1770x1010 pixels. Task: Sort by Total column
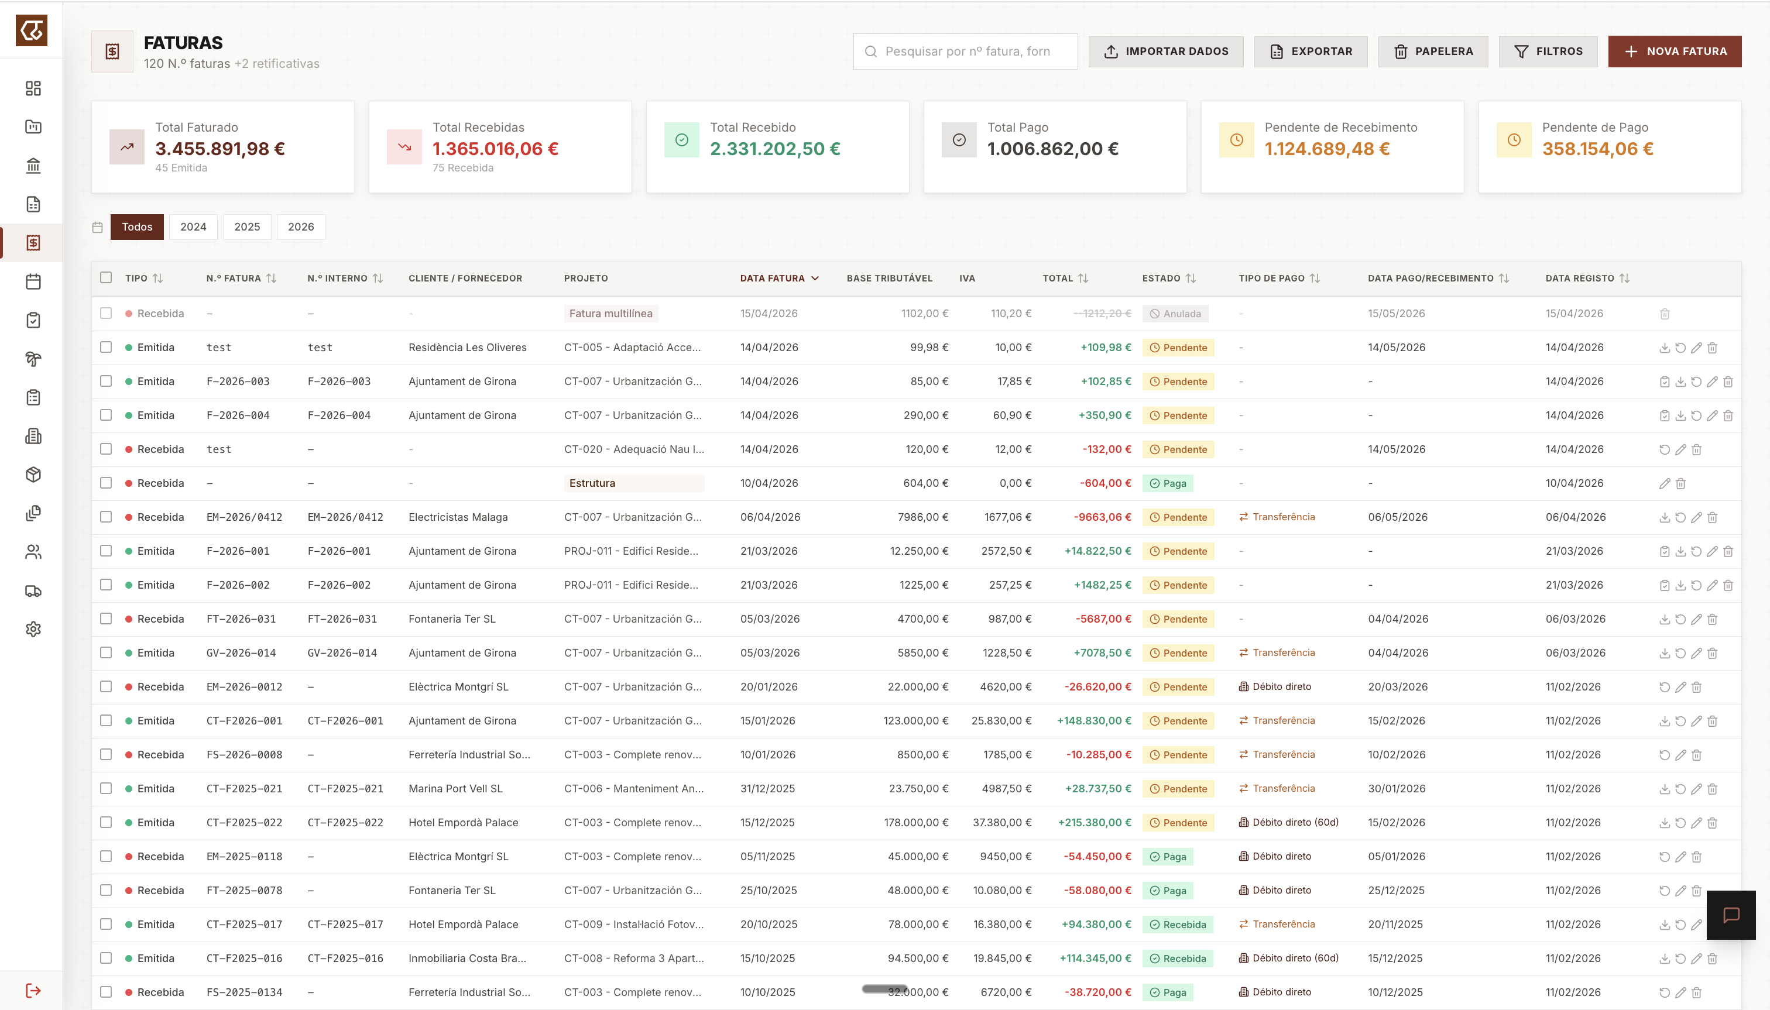[x=1083, y=278]
